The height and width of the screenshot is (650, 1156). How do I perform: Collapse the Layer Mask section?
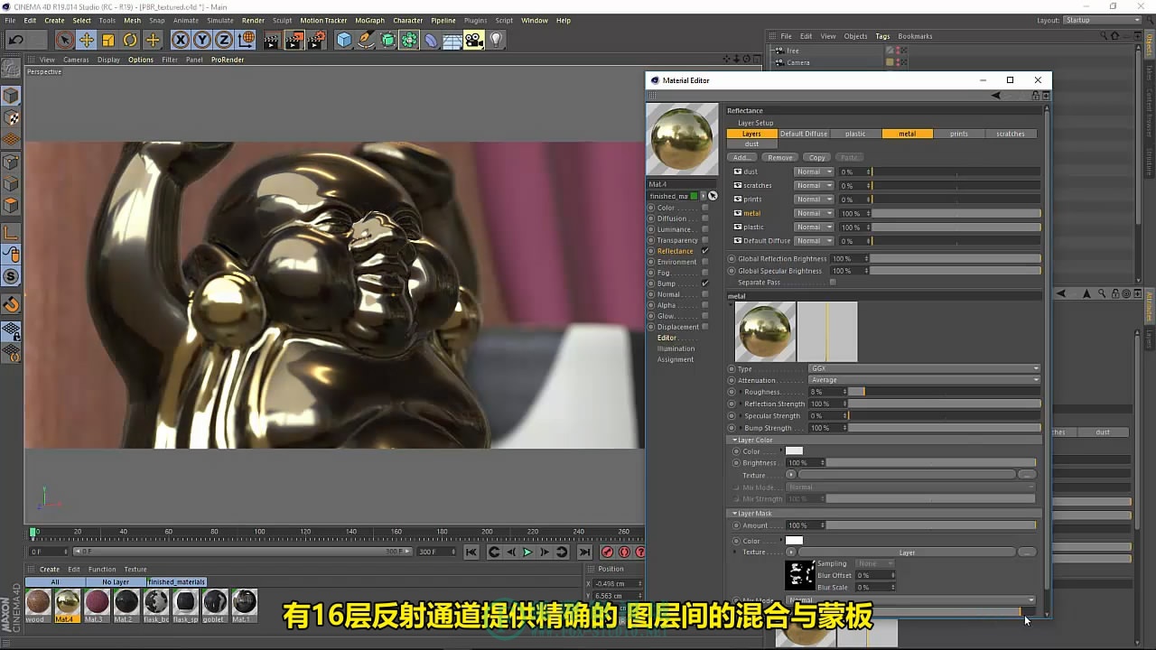pos(735,514)
